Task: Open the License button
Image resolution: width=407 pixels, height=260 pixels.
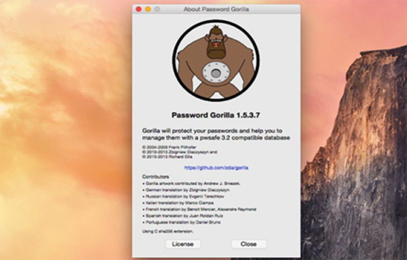Action: click(183, 244)
